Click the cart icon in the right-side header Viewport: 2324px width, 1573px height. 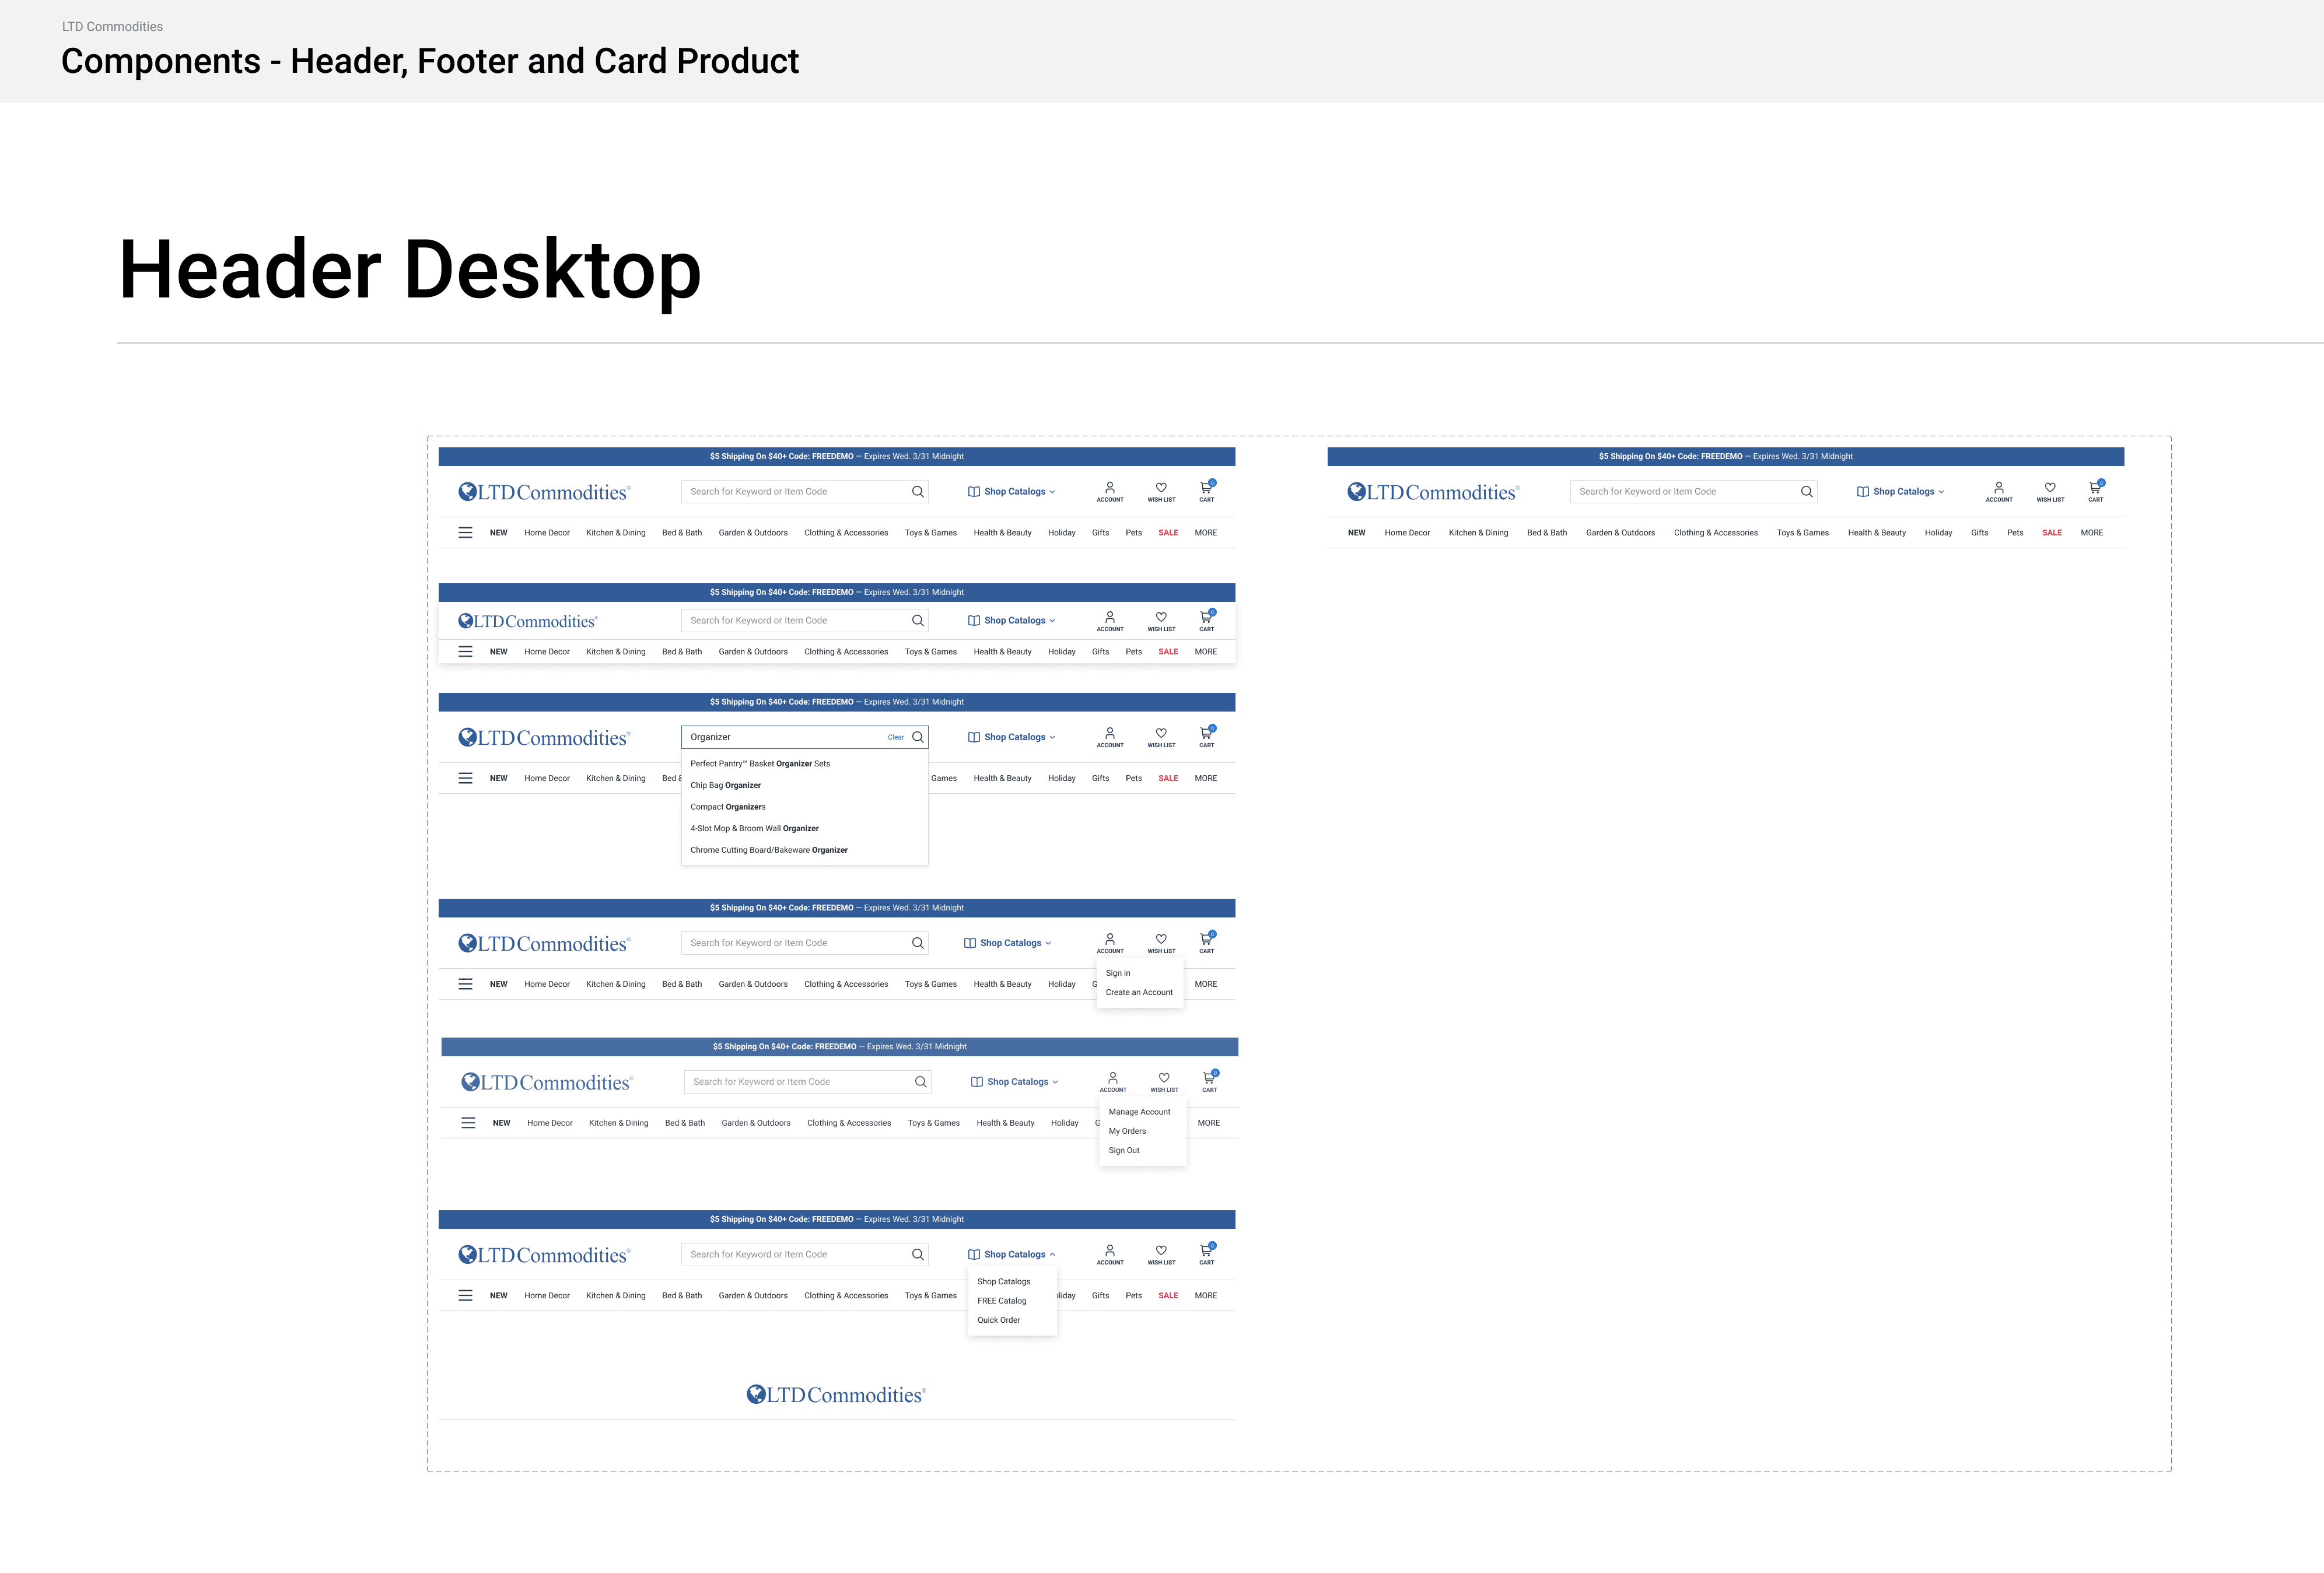(x=2095, y=487)
